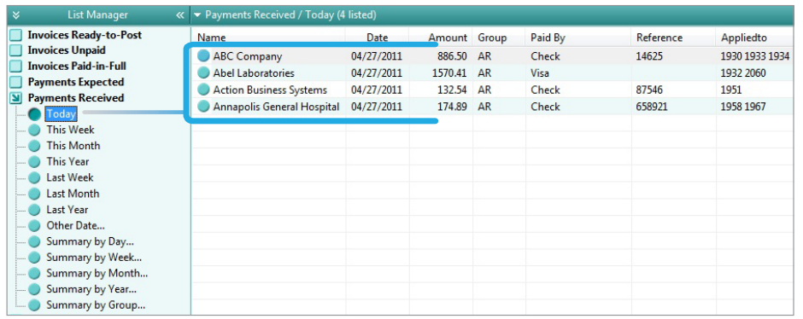Show payments for This Week
The image size is (803, 319).
point(71,130)
